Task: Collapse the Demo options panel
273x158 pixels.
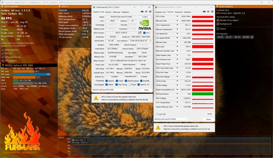Action: pyautogui.click(x=217, y=6)
